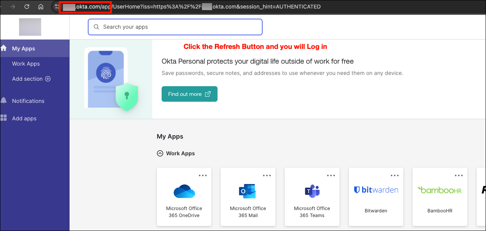Open Notifications in the sidebar
The width and height of the screenshot is (486, 231).
coord(28,101)
